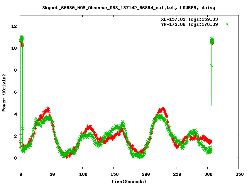Click y-axis tick label 10
The height and width of the screenshot is (185, 247).
[x=14, y=48]
